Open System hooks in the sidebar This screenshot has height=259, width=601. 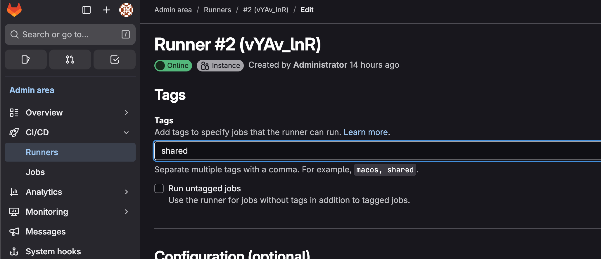[70, 251]
